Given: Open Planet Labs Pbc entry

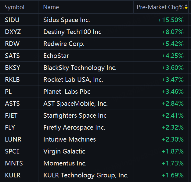Looking at the screenshot, I should click(67, 92).
